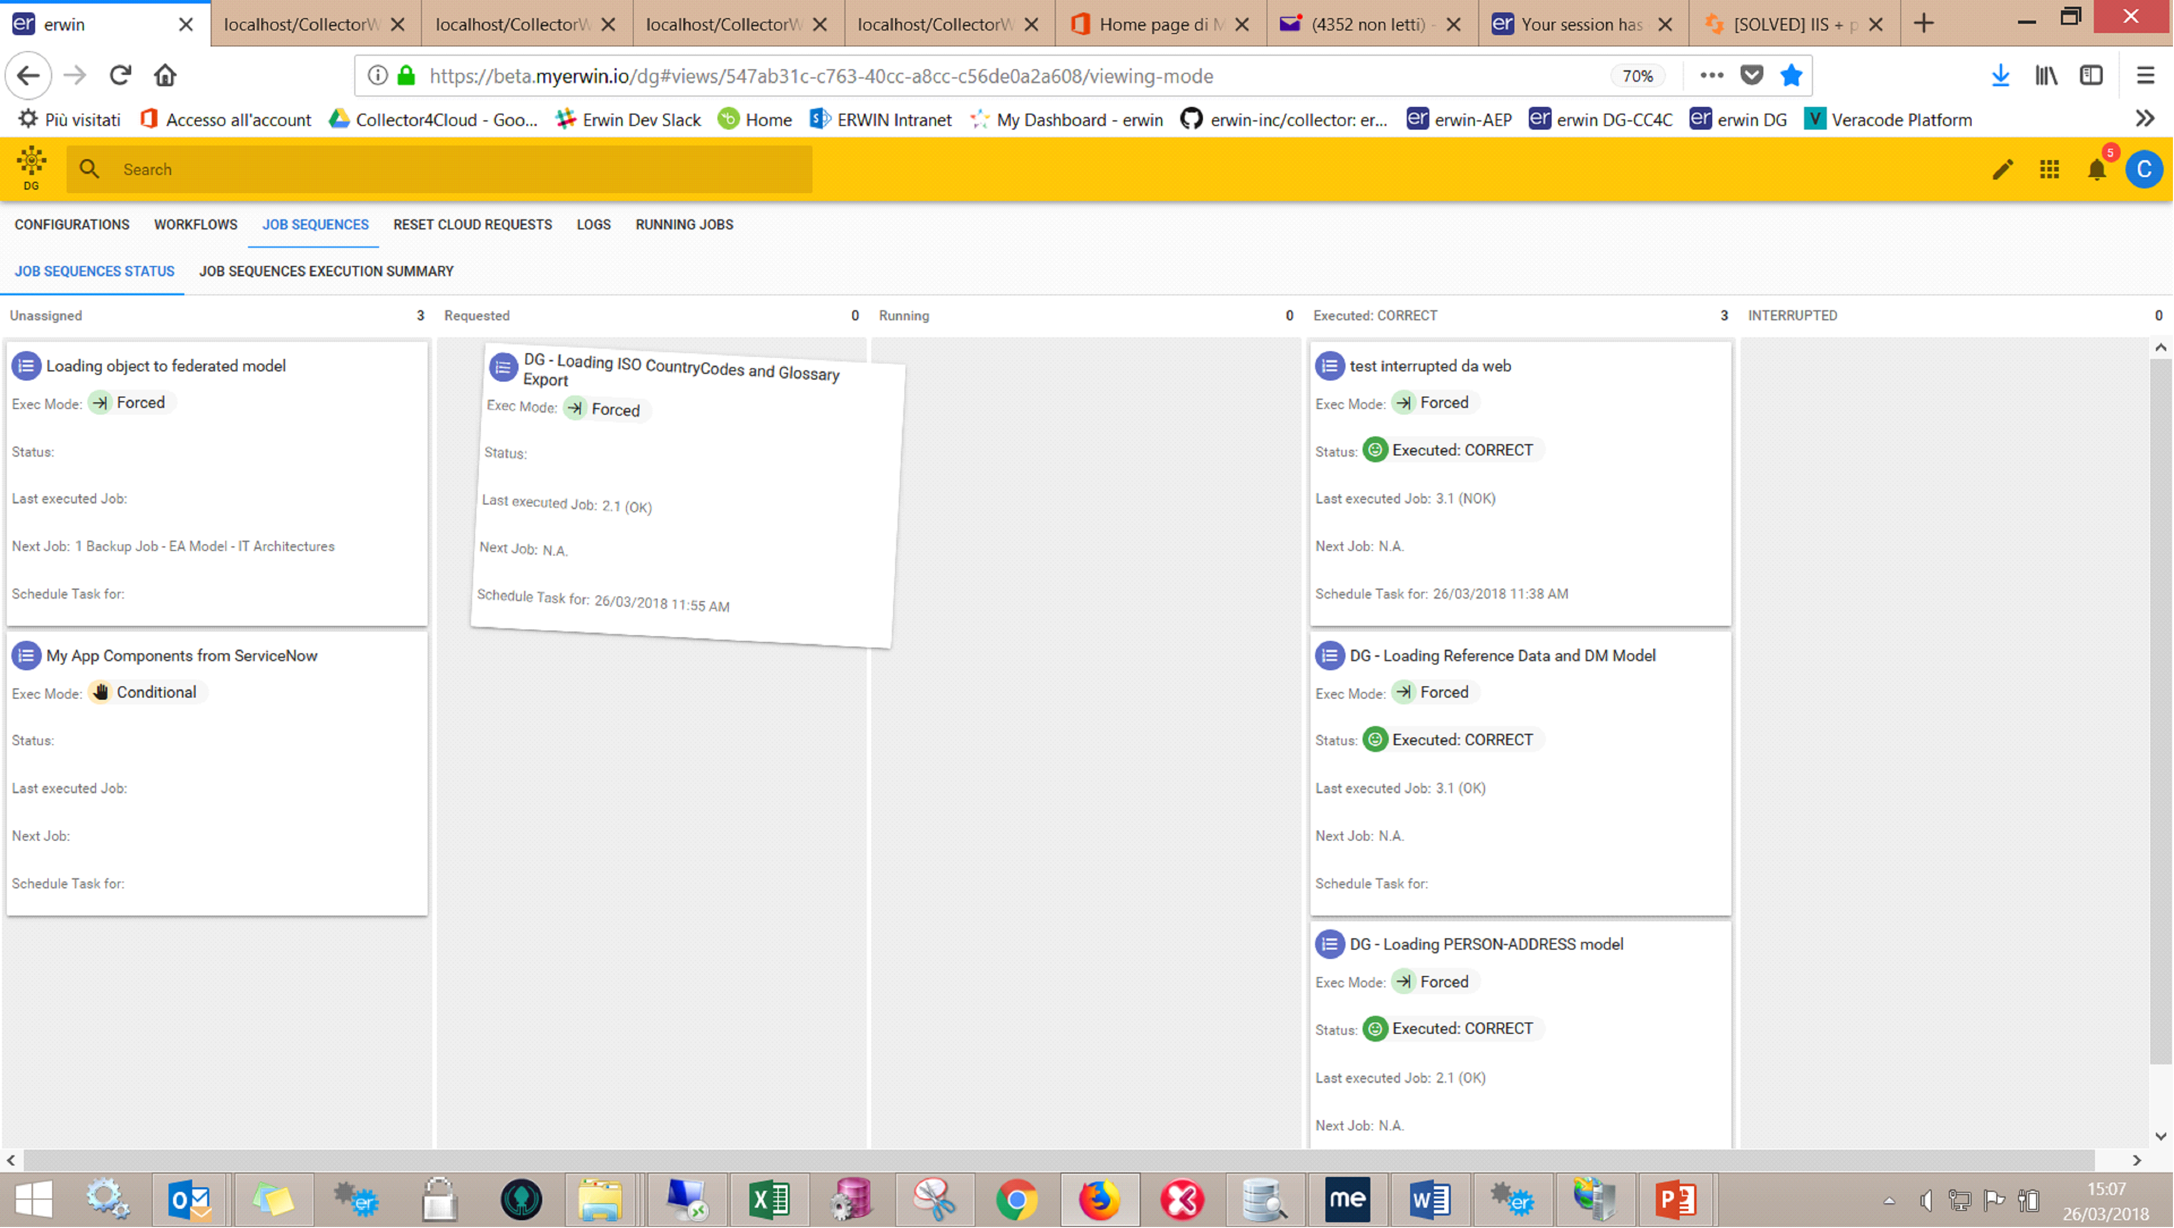This screenshot has height=1228, width=2174.
Task: Click the 70% zoom level indicator
Action: tap(1637, 76)
